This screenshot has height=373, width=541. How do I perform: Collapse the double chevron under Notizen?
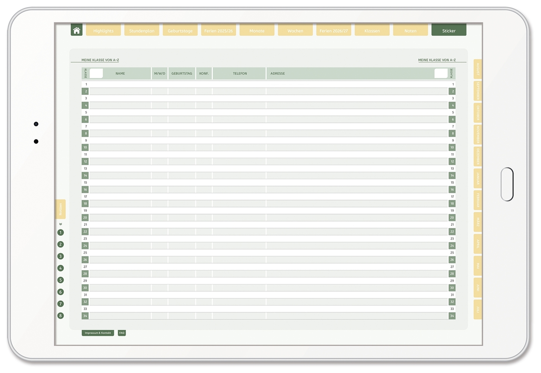point(60,224)
